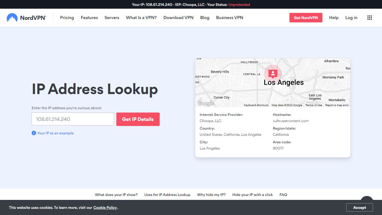Jump to Uses for IP Address Lookup
Image resolution: width=382 pixels, height=215 pixels.
coord(167,195)
